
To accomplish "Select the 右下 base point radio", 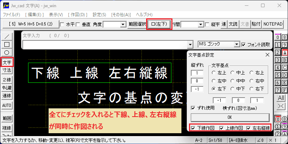I will pos(252,89).
